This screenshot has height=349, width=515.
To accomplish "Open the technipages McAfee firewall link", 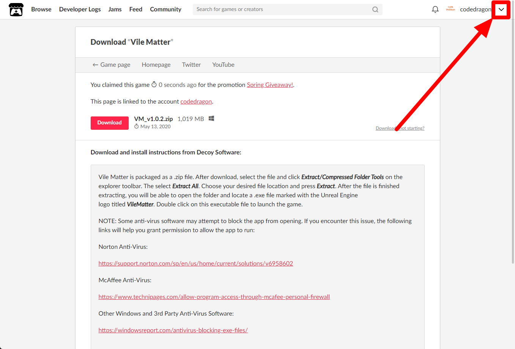I will coord(214,297).
